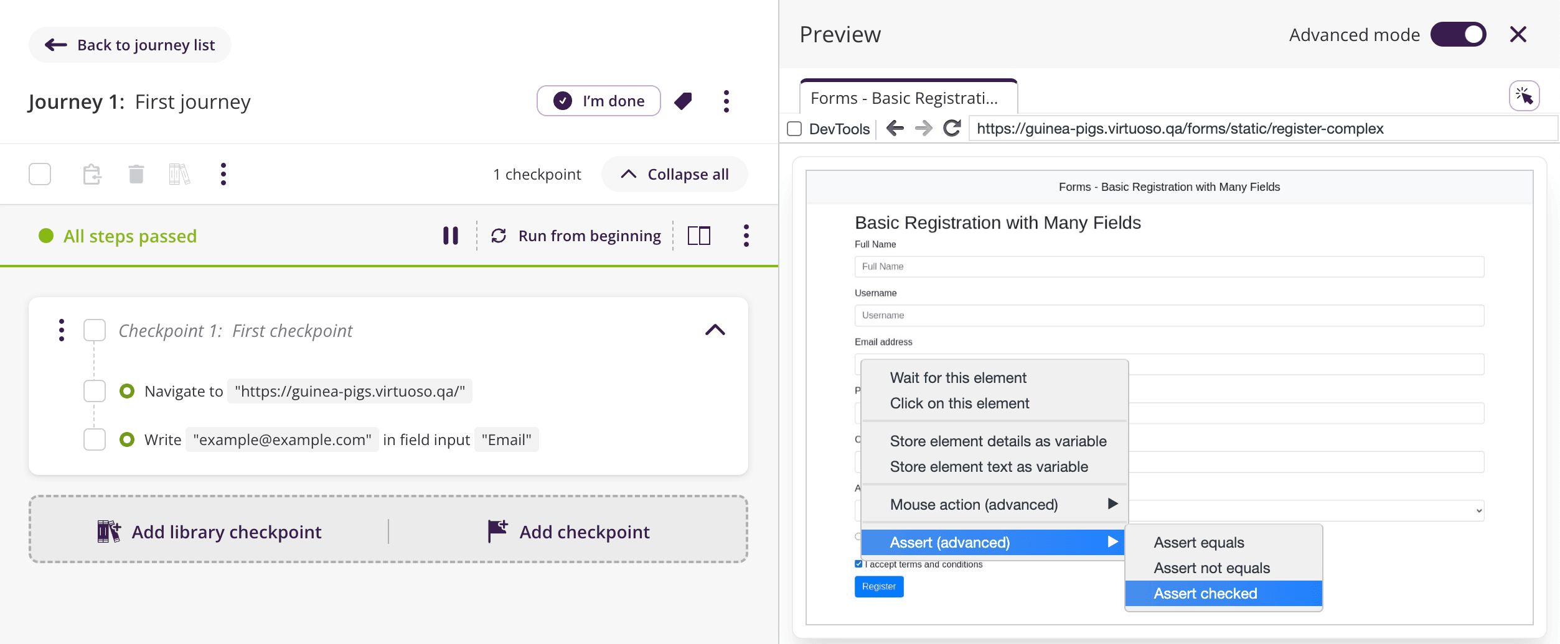The height and width of the screenshot is (644, 1560).
Task: Click the trash delete icon in toolbar
Action: tap(136, 174)
